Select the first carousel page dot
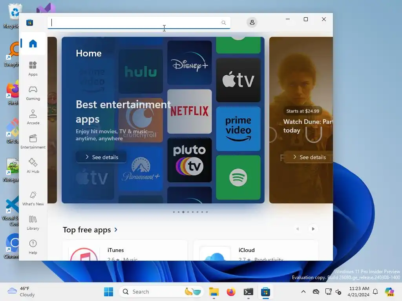The height and width of the screenshot is (301, 402). click(x=174, y=212)
